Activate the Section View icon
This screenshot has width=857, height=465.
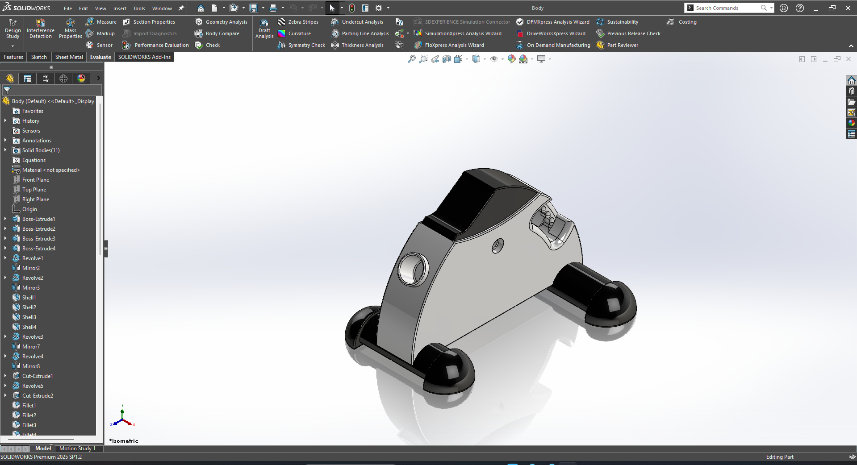point(446,59)
